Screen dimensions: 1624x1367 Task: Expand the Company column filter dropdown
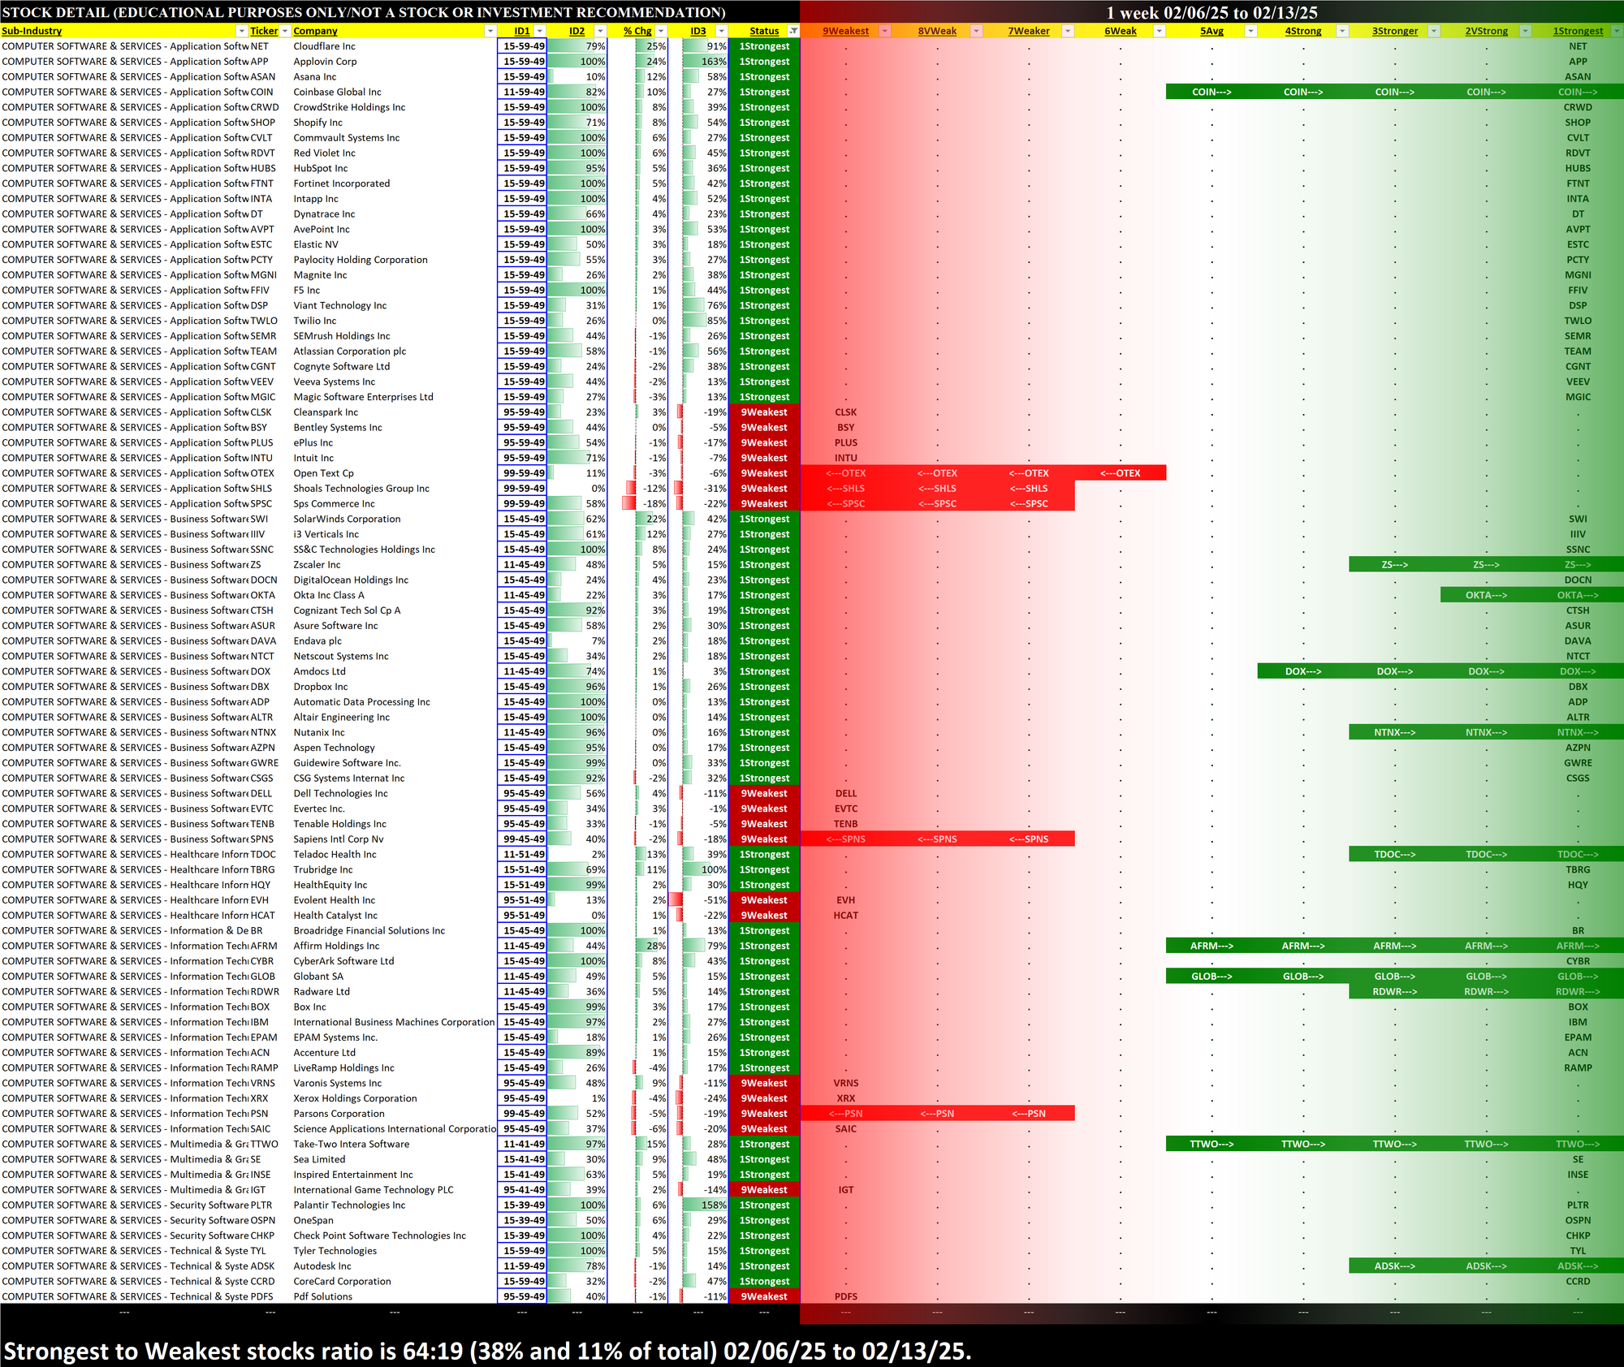click(x=490, y=31)
